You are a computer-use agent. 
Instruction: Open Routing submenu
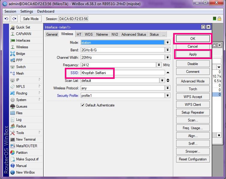coord(26,93)
